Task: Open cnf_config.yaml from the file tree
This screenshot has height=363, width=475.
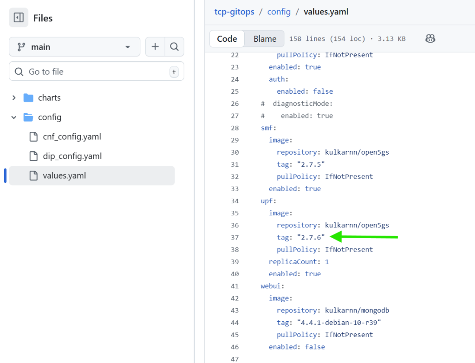Action: (72, 137)
